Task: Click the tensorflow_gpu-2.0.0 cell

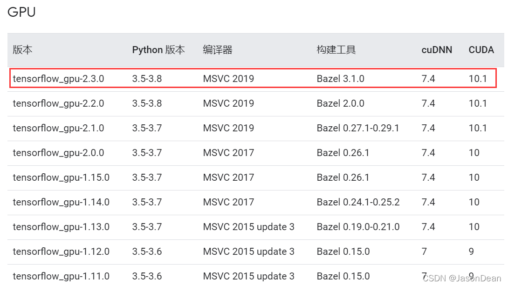Action: click(58, 153)
